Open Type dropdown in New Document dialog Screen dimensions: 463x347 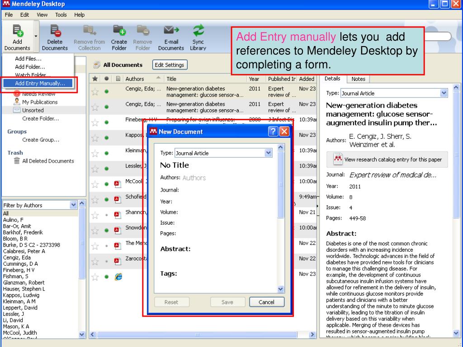[268, 153]
